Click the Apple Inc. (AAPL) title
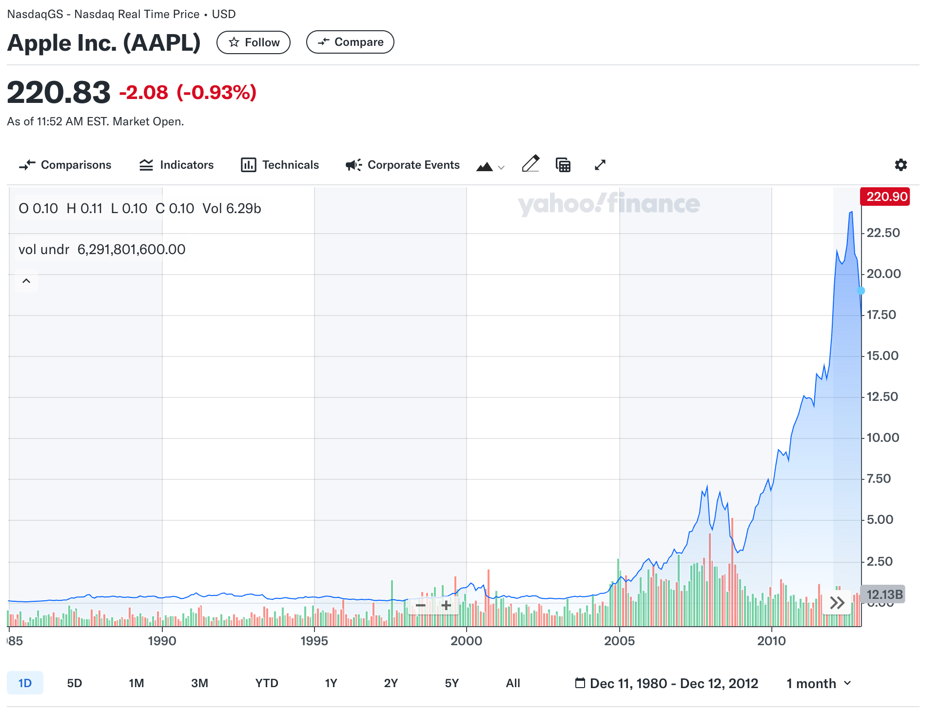Screen dimensions: 940x712 point(104,43)
